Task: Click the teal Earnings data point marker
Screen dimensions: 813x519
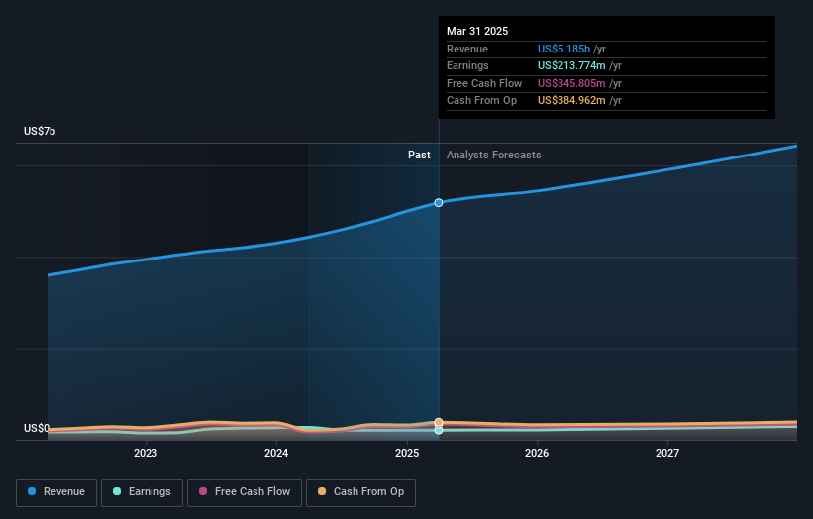Action: pyautogui.click(x=439, y=430)
